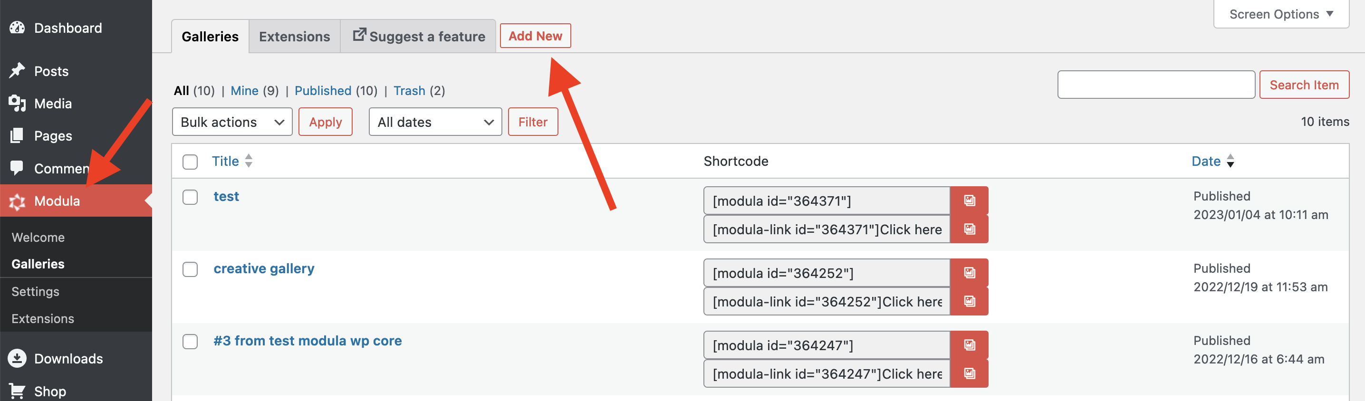Switch to the Extensions tab
The height and width of the screenshot is (401, 1365).
pos(294,37)
